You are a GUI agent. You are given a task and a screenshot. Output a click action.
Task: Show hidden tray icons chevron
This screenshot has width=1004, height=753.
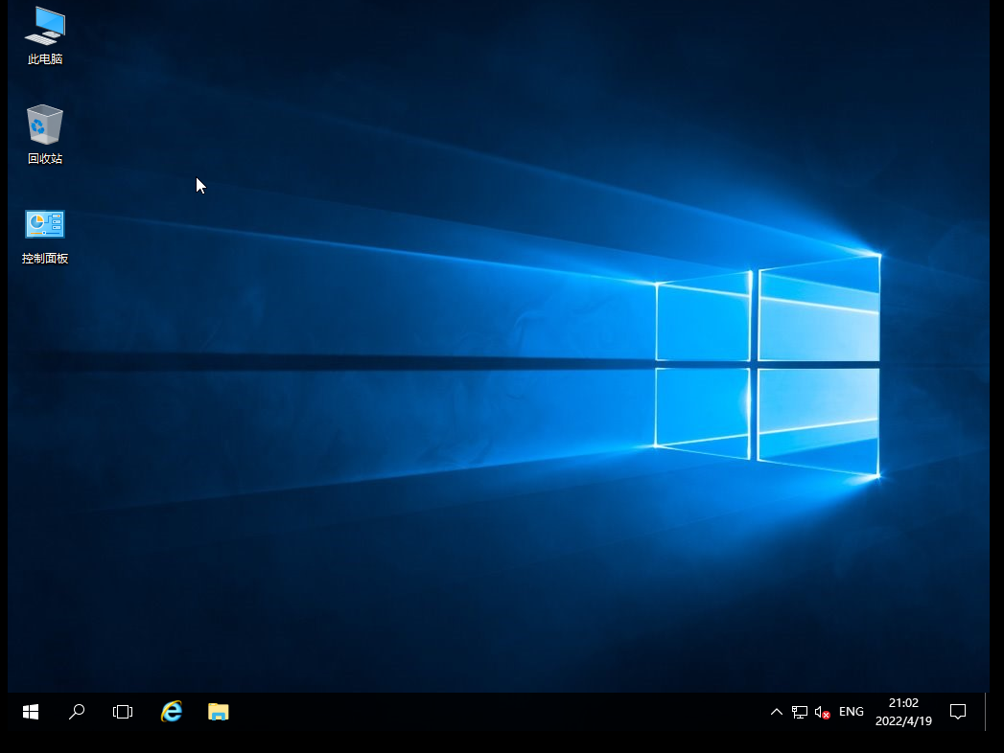click(x=776, y=712)
